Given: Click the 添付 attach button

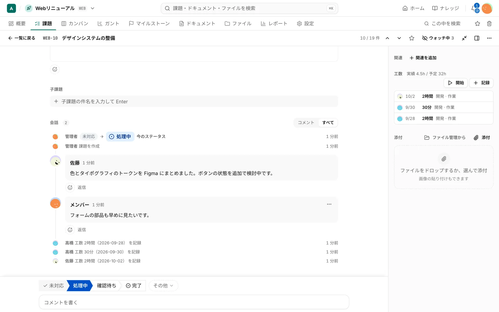Looking at the screenshot, I should click(x=482, y=138).
